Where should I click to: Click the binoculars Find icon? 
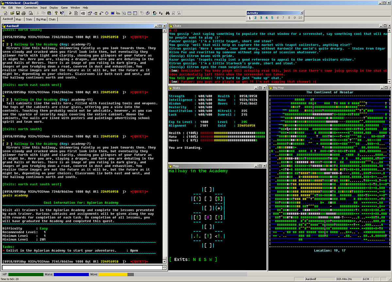168,13
